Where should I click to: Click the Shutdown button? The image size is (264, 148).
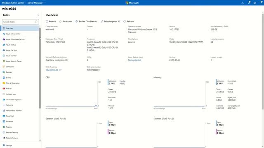[66, 21]
